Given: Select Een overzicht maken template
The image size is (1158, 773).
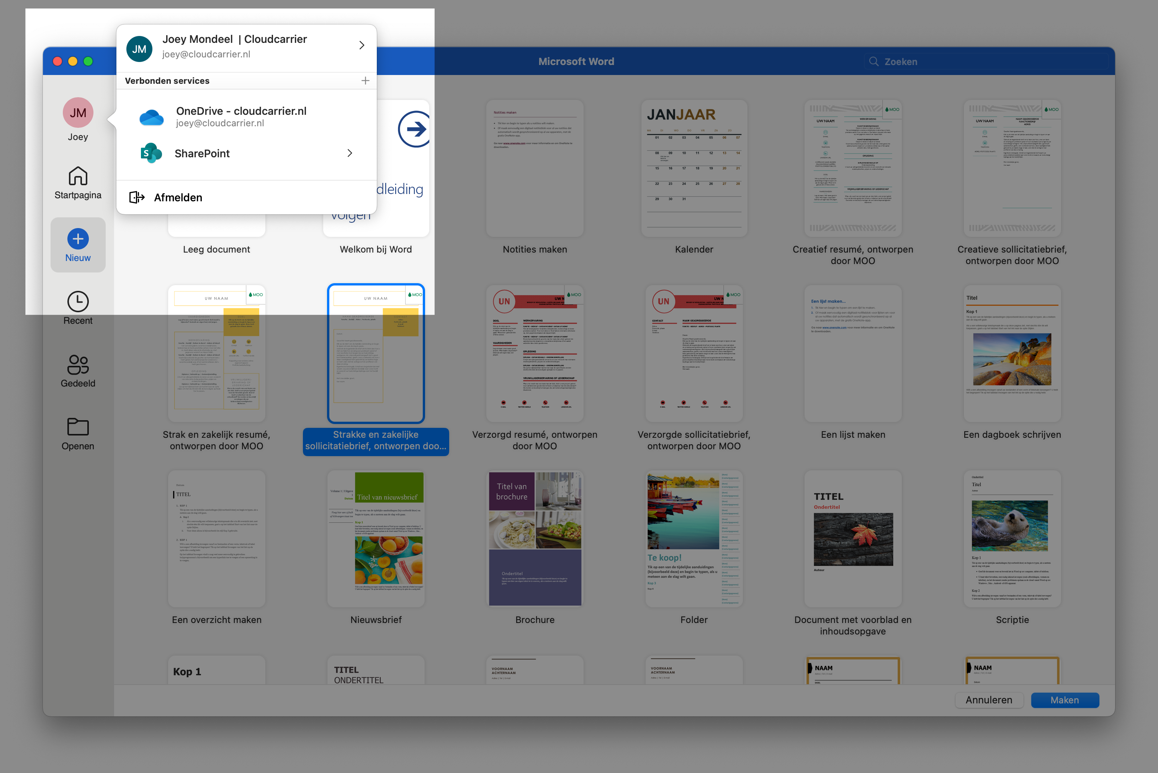Looking at the screenshot, I should click(216, 538).
